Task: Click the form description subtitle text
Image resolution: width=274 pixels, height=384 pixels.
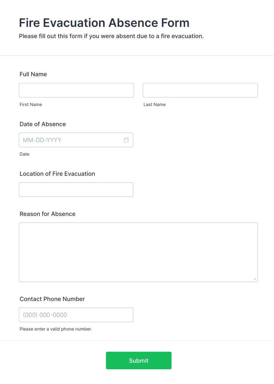Action: (x=111, y=36)
